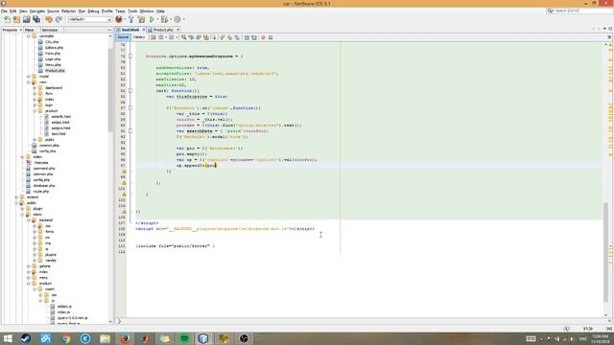
Task: Click the browser selection icon in toolbar
Action: 119,19
